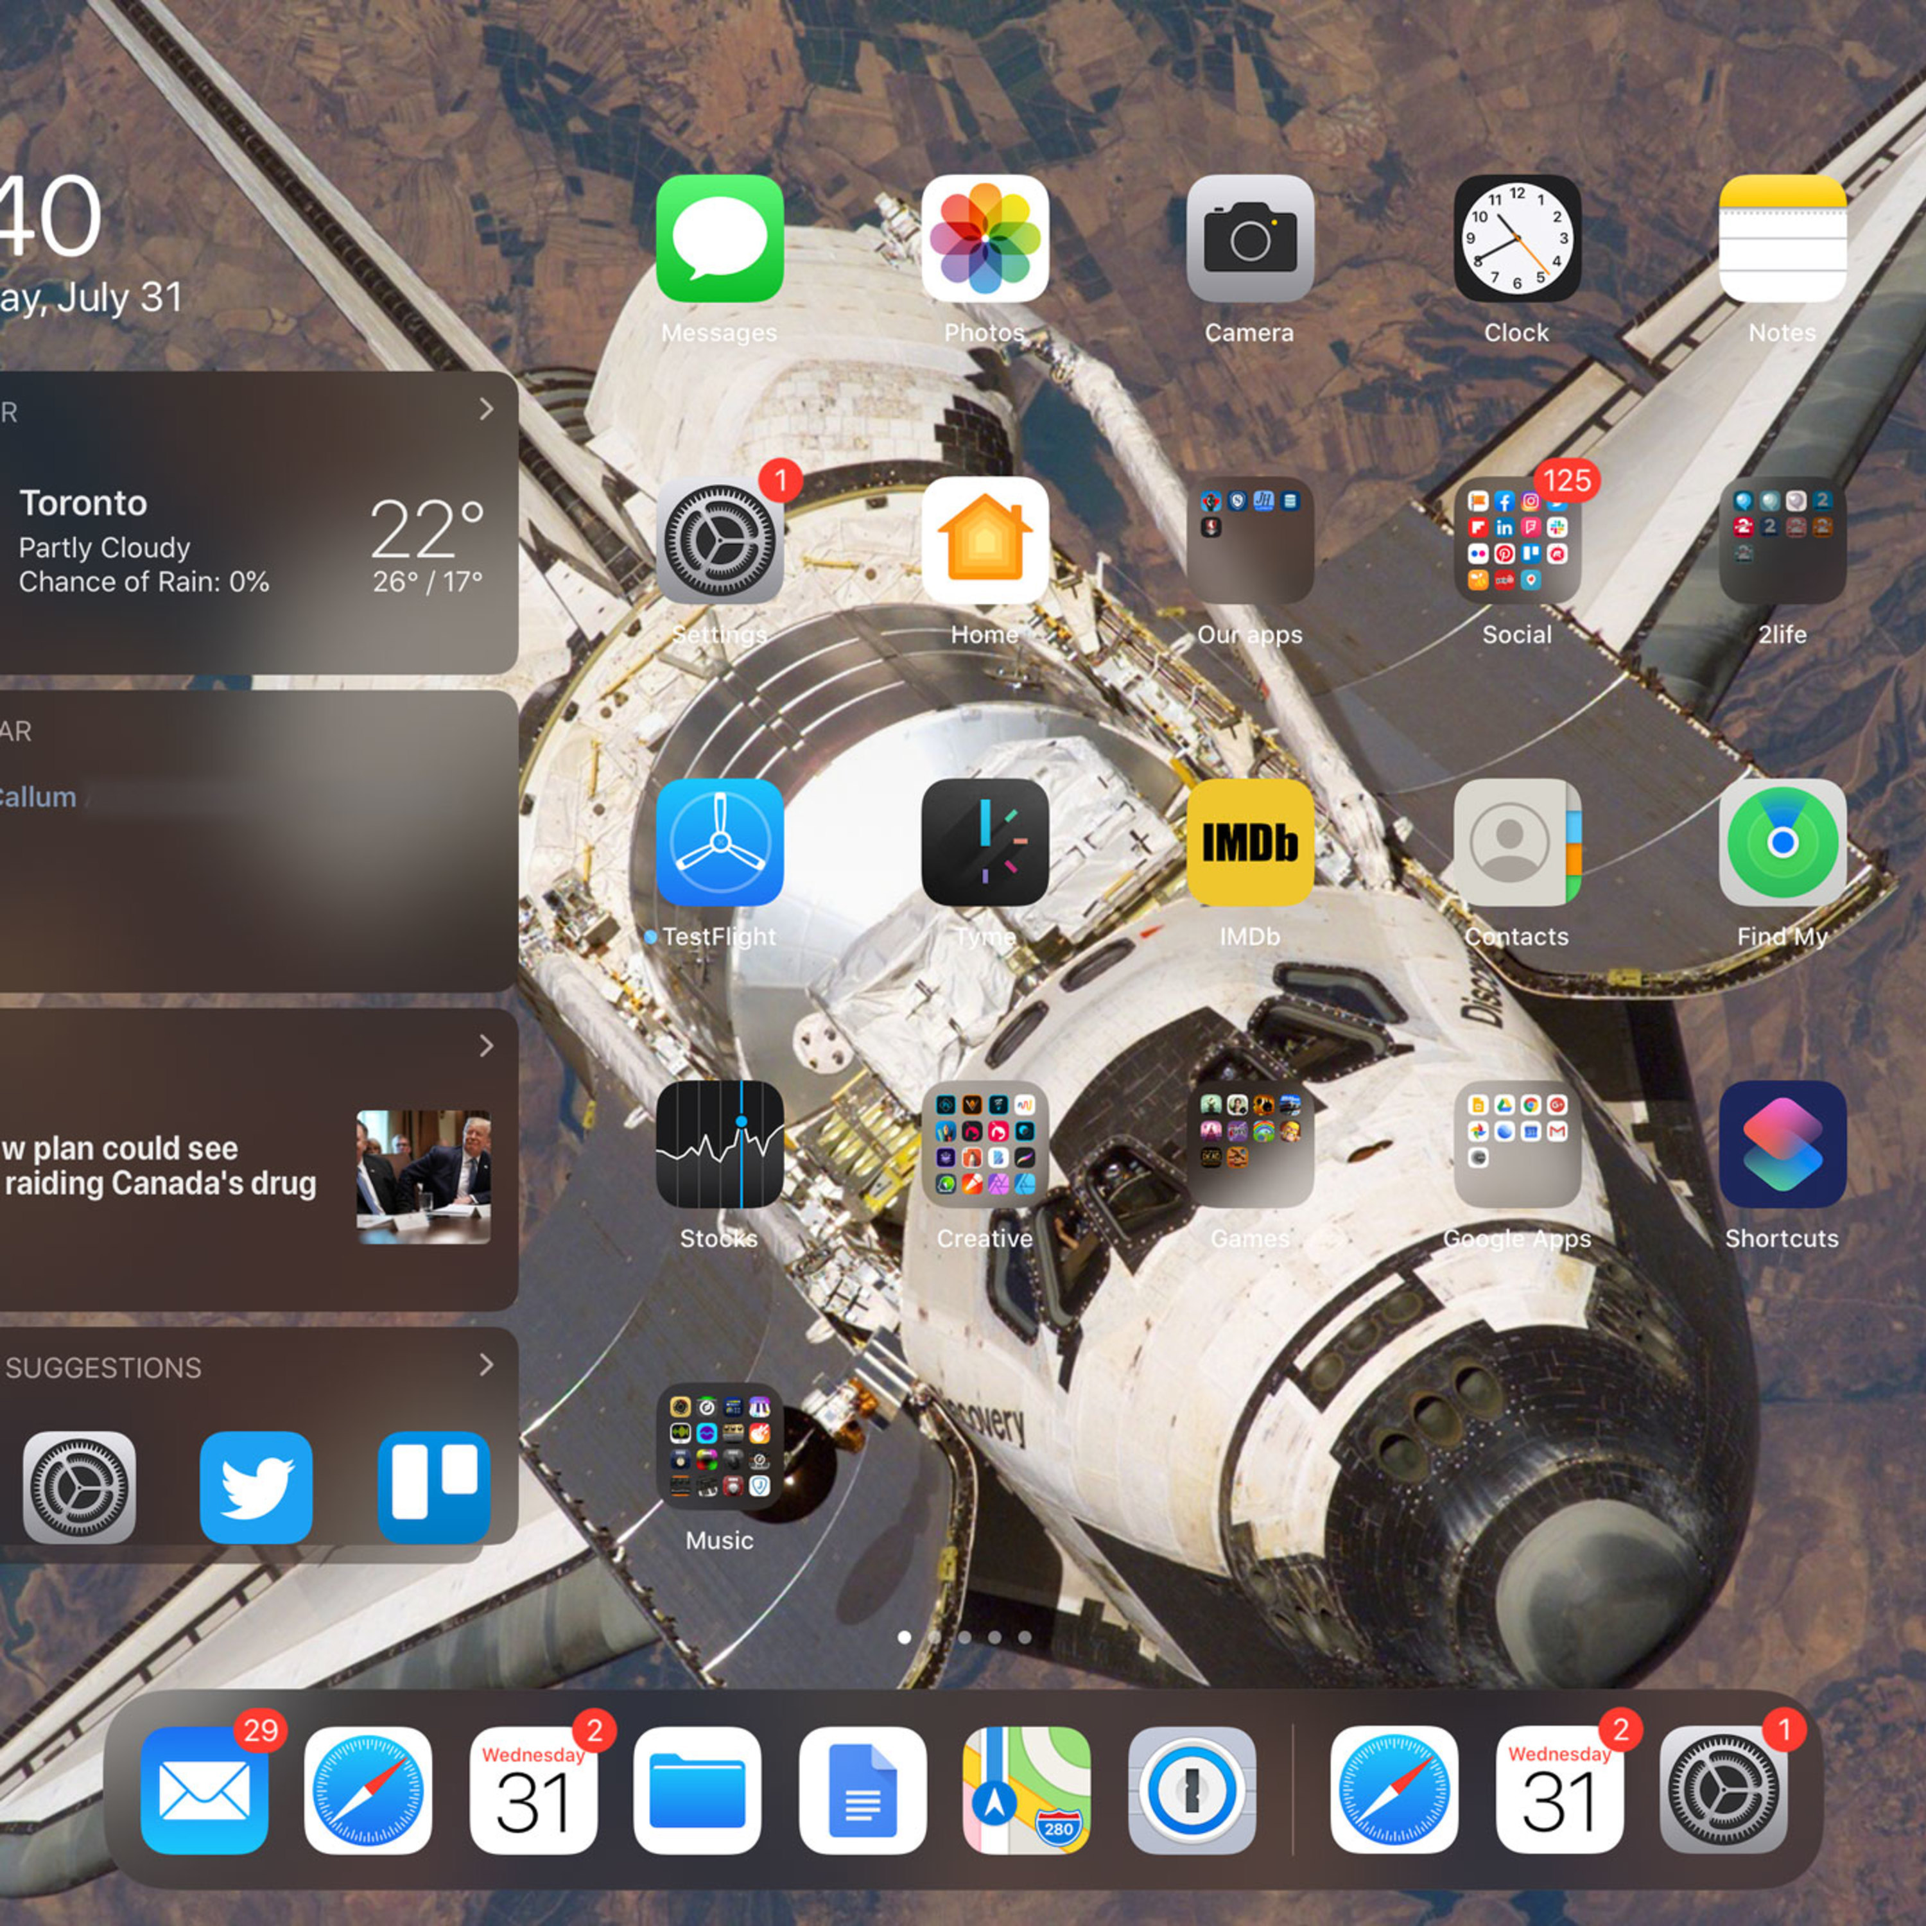This screenshot has height=1926, width=1926.
Task: Open the Google Apps folder
Action: [1517, 1145]
